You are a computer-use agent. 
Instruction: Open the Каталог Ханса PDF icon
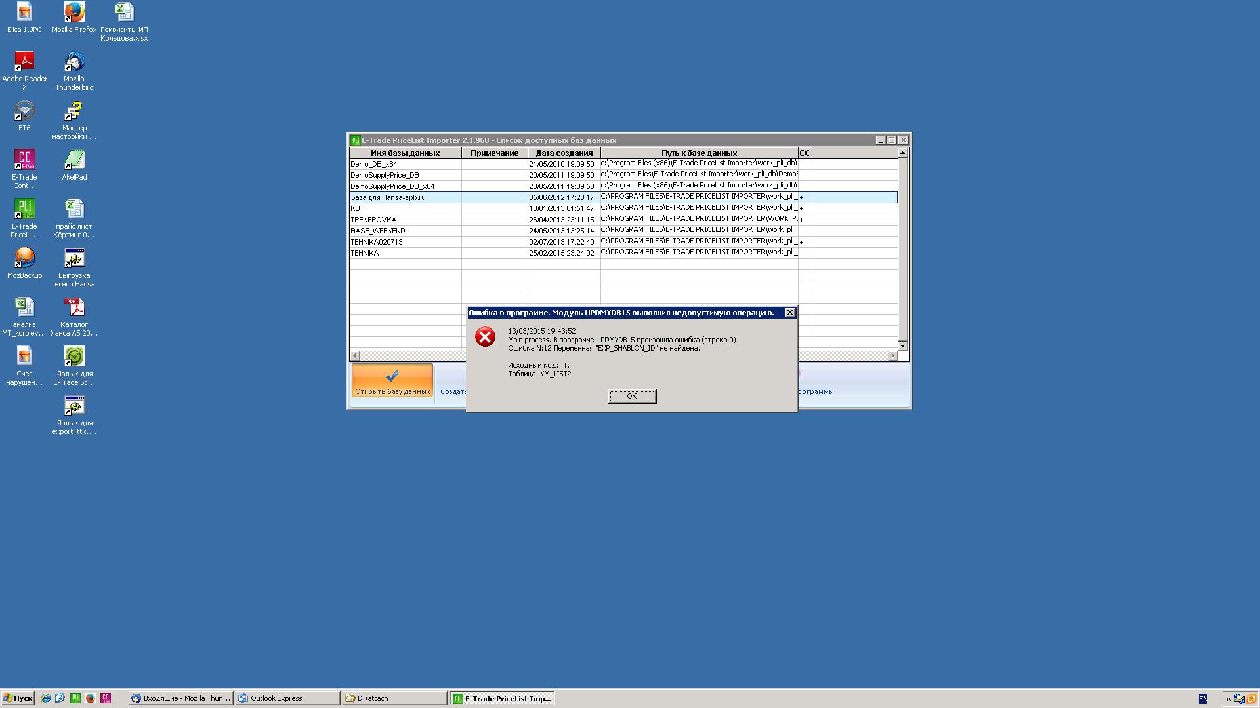point(74,317)
